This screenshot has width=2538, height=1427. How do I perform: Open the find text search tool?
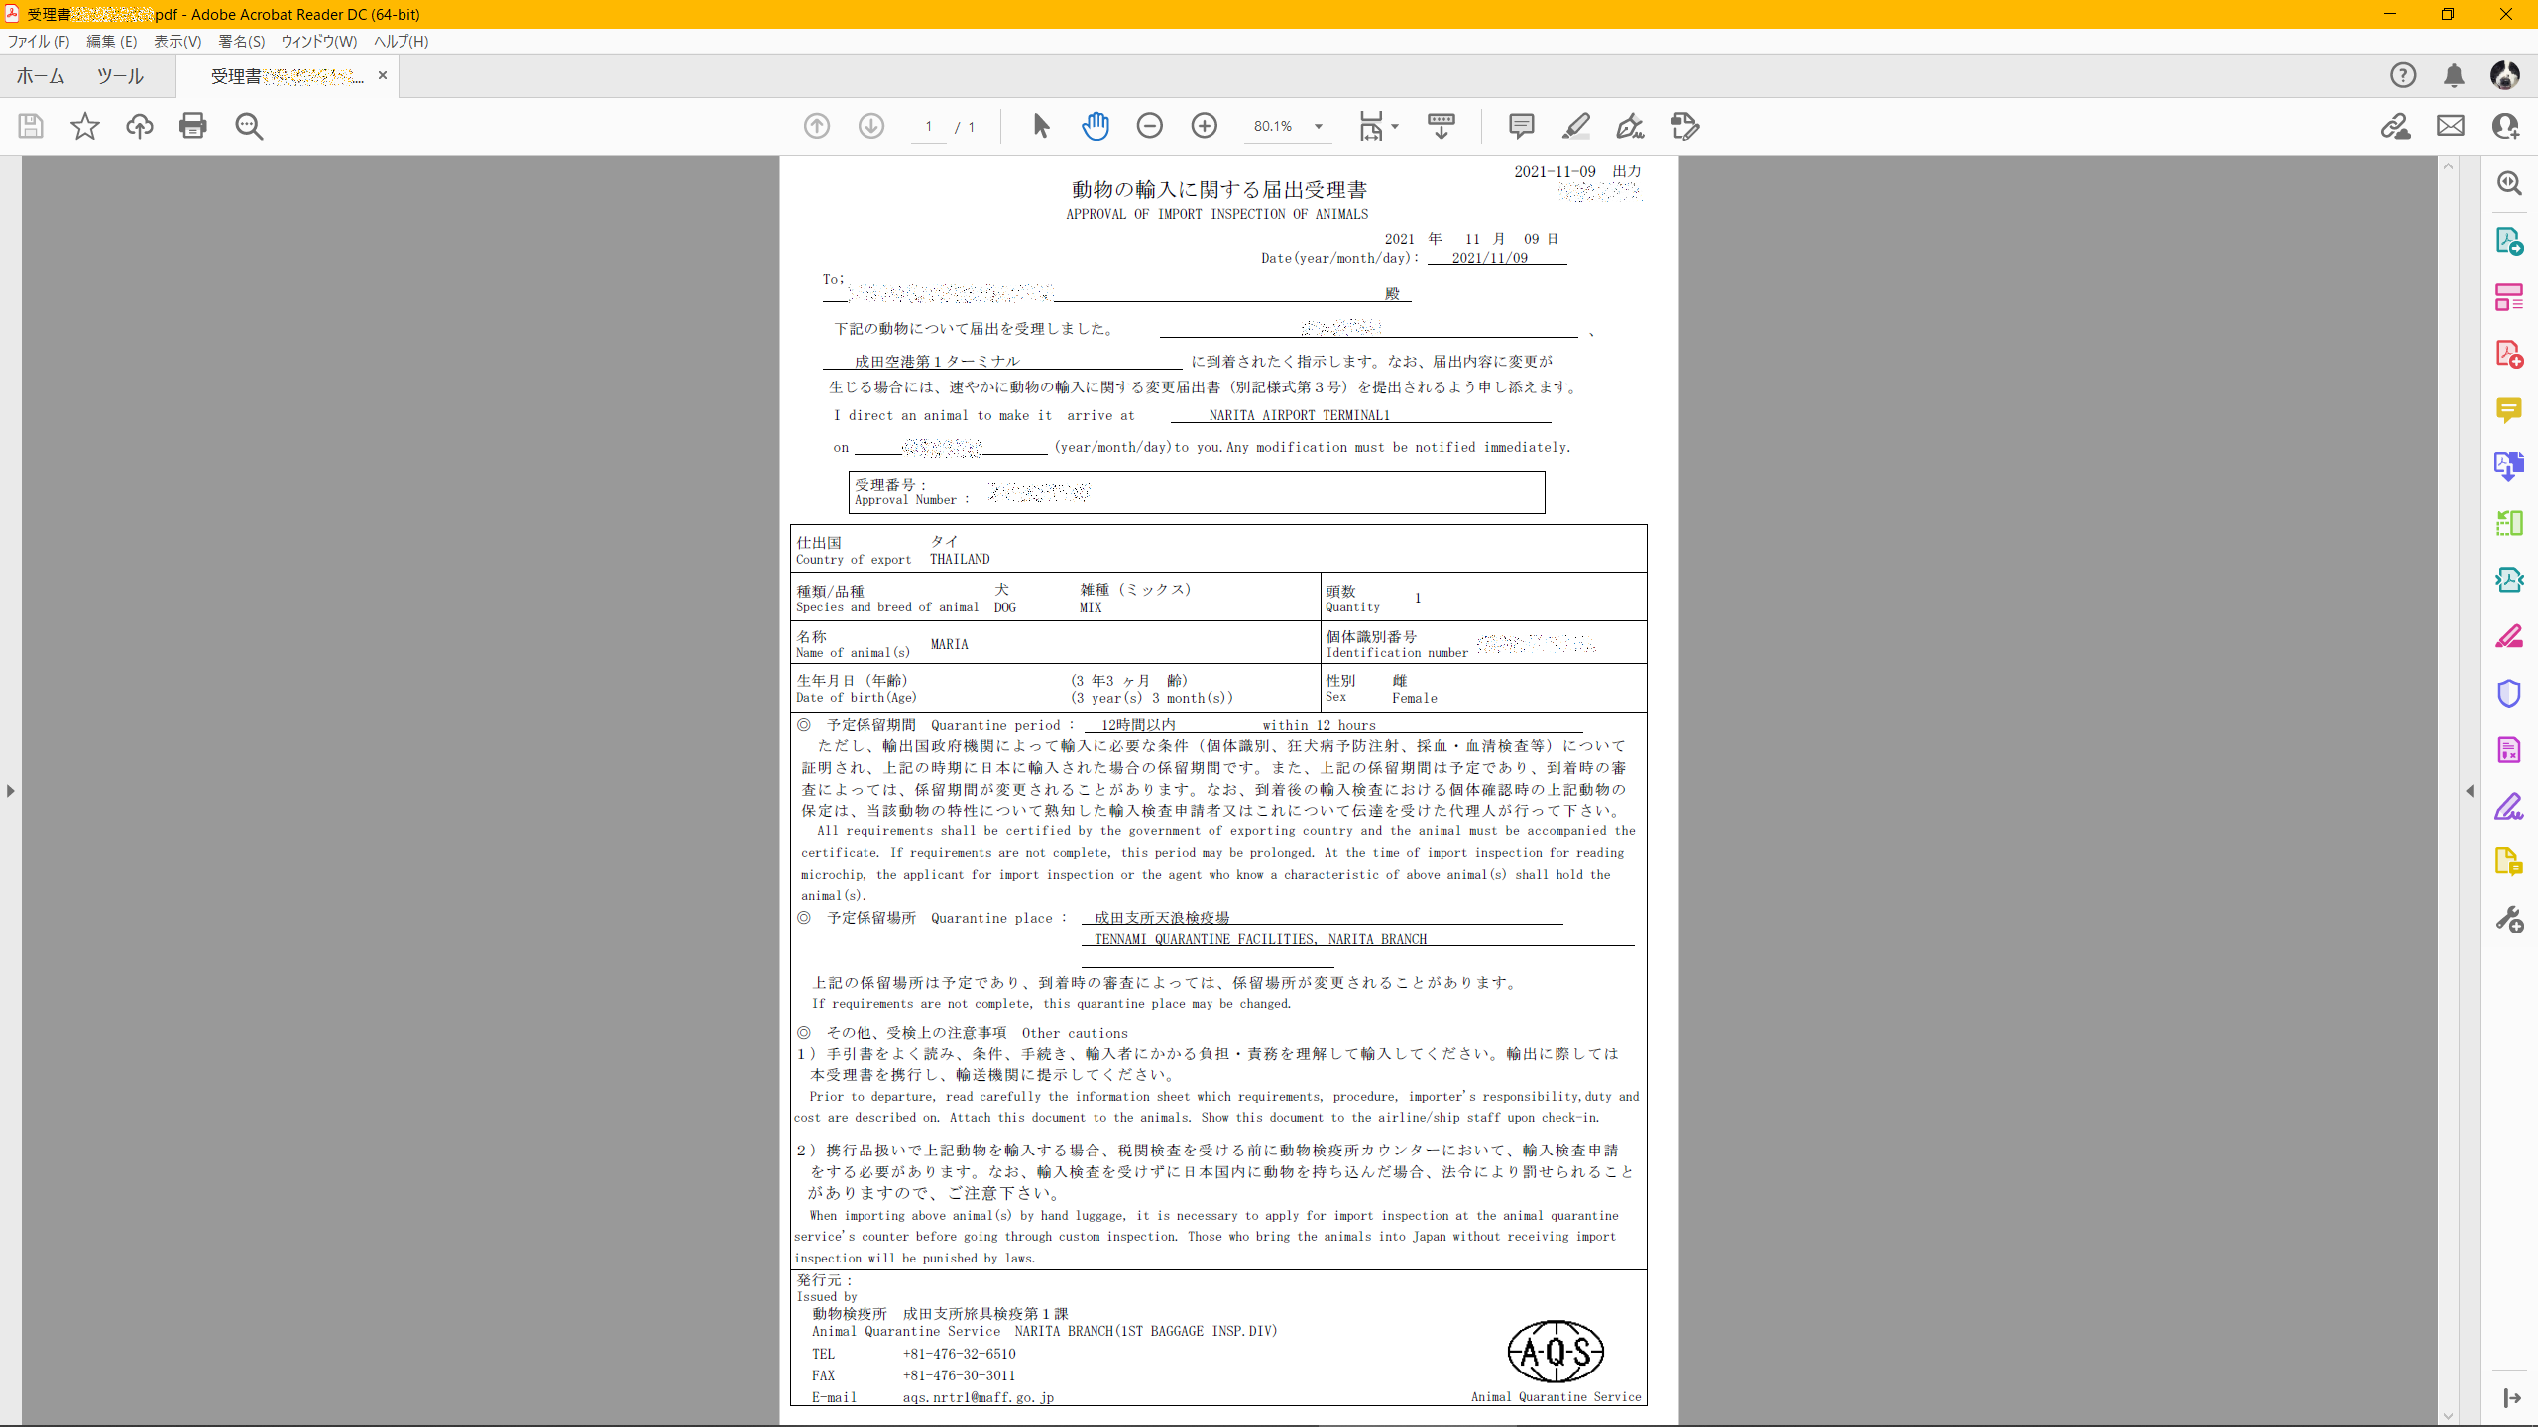(249, 126)
